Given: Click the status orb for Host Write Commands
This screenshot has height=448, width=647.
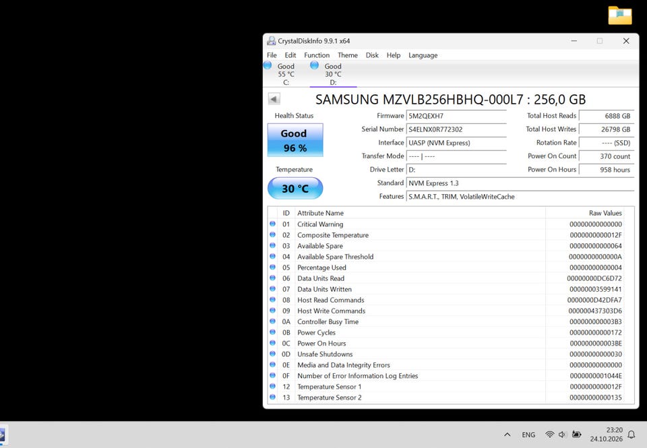Looking at the screenshot, I should pyautogui.click(x=272, y=310).
